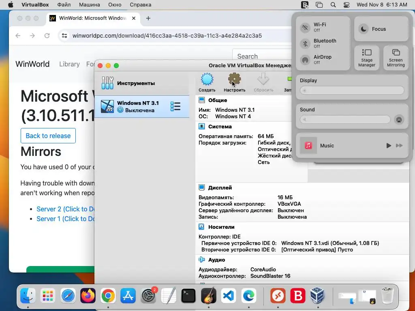The image size is (415, 311).
Task: Open Finder from the Dock
Action: click(28, 296)
